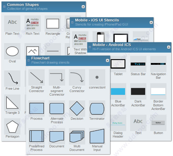173x156 pixels.
Task: Select the Pentagon shape
Action: [x=12, y=126]
